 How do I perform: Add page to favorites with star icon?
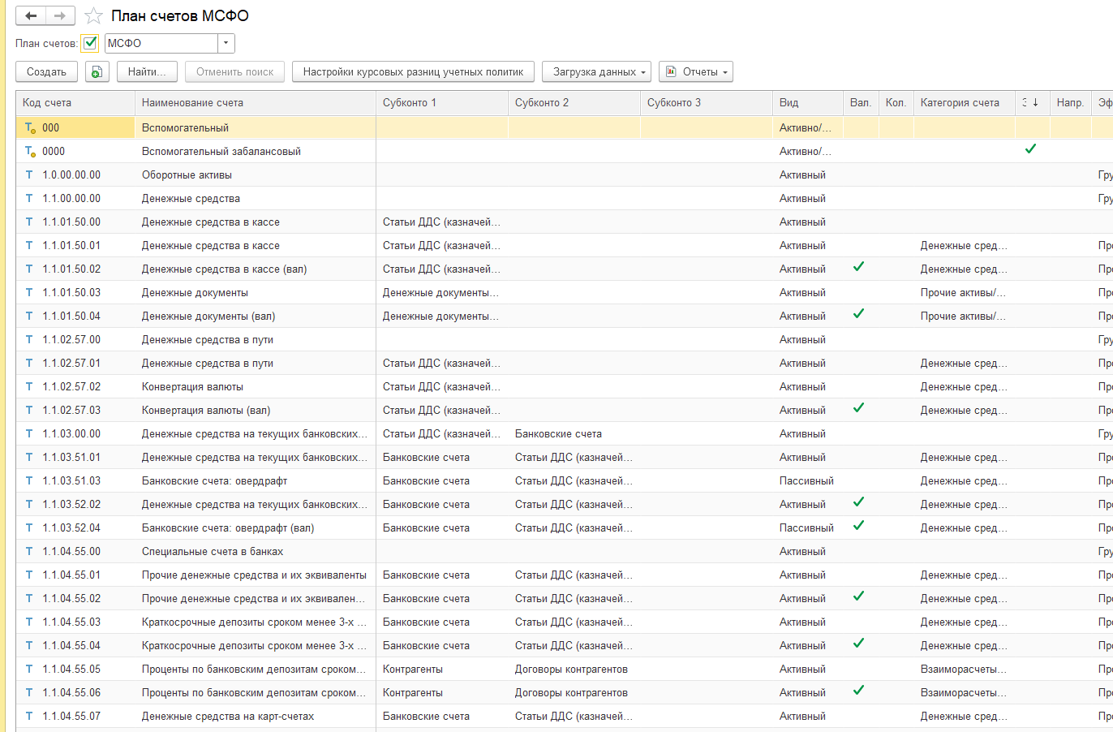click(x=94, y=16)
